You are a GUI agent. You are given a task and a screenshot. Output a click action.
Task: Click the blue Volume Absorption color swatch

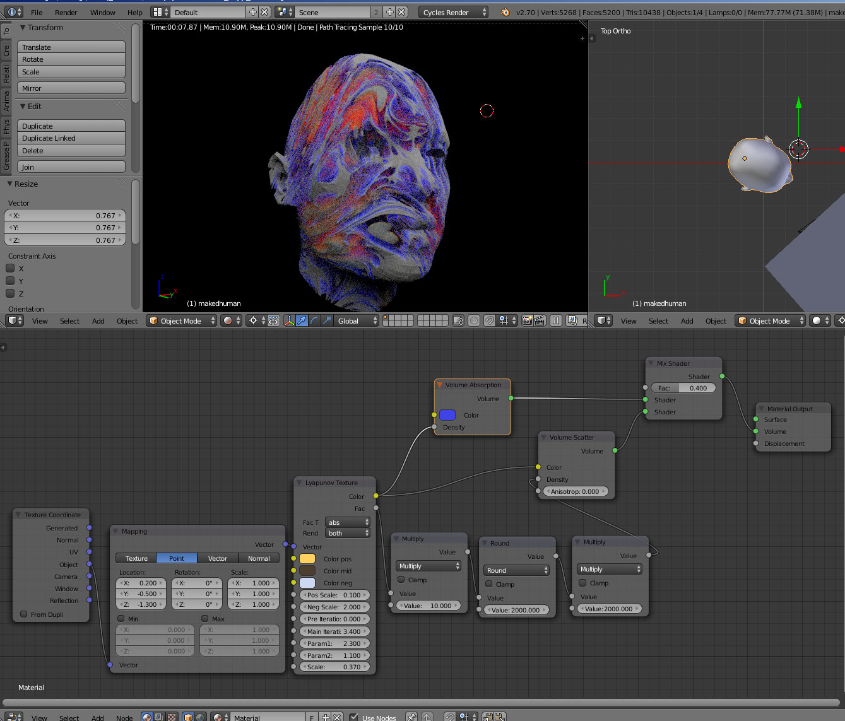[447, 415]
